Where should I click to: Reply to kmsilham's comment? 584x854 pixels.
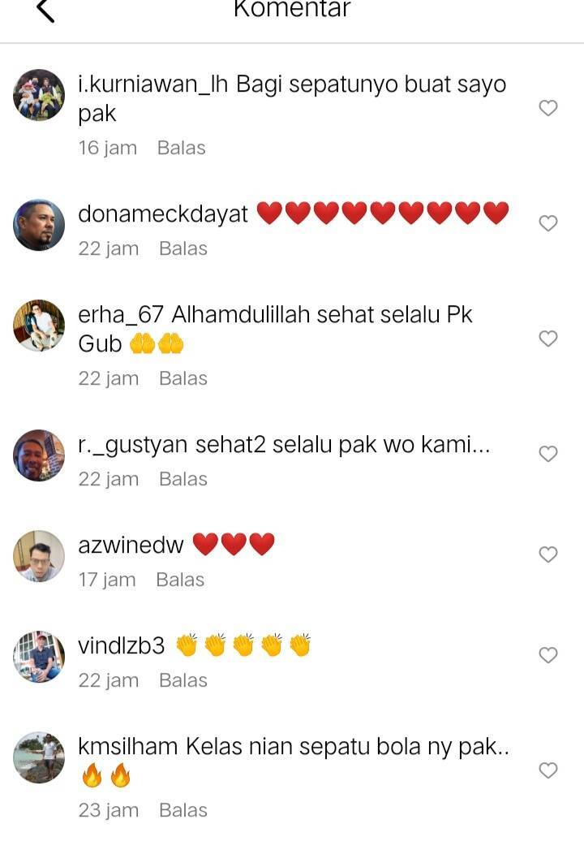point(183,810)
